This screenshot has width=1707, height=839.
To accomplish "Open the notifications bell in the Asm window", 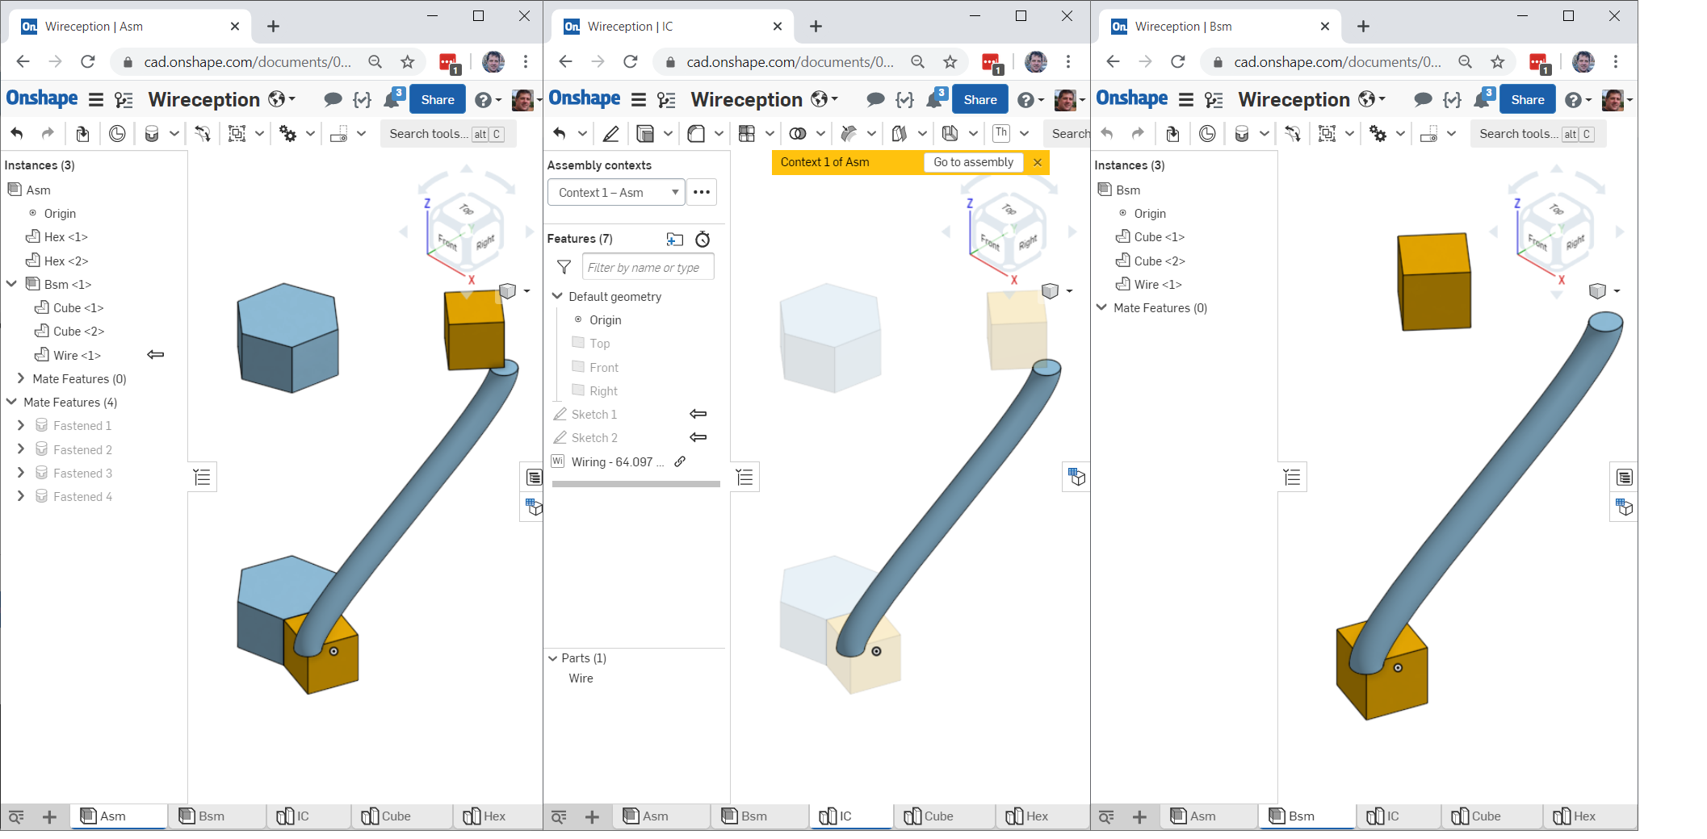I will click(x=393, y=98).
